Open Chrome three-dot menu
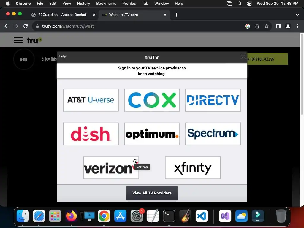 (297, 26)
